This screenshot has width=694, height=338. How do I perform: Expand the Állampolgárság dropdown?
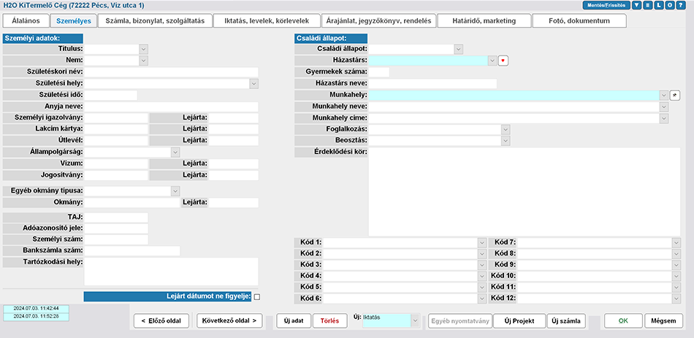(175, 152)
